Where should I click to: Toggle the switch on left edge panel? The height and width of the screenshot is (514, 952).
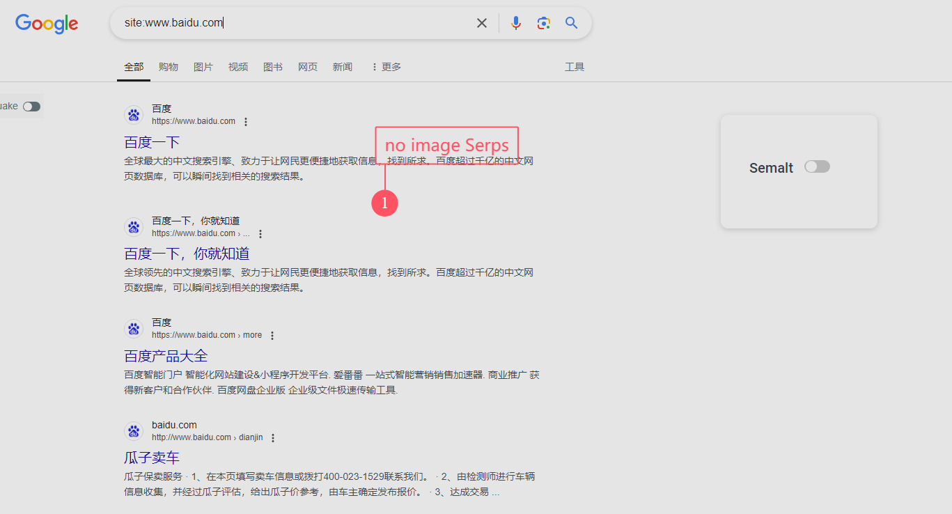click(31, 107)
